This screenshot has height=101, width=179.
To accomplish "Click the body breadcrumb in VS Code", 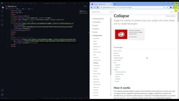I will tap(25, 9).
